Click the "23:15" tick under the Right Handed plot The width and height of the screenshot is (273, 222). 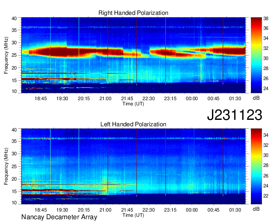point(170,99)
